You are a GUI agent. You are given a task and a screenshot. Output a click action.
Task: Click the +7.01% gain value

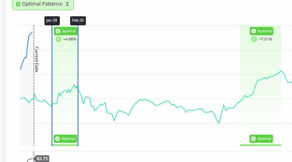(x=265, y=39)
